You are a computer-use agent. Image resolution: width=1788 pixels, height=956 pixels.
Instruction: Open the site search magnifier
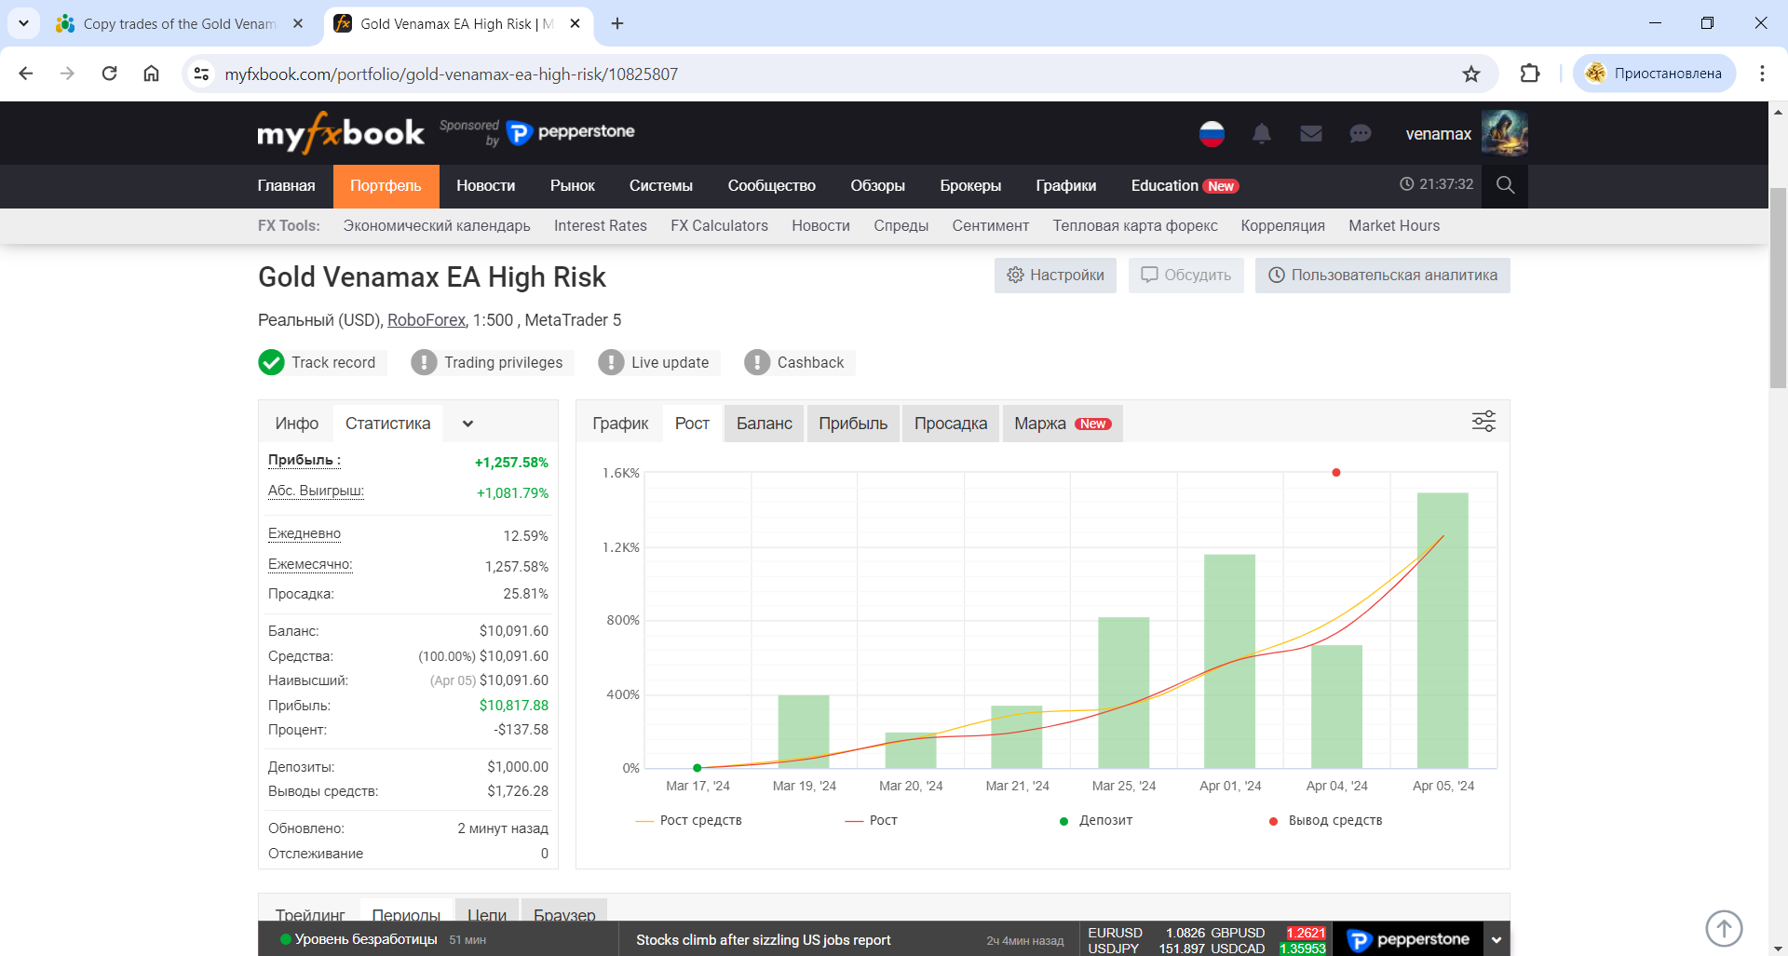[1505, 185]
